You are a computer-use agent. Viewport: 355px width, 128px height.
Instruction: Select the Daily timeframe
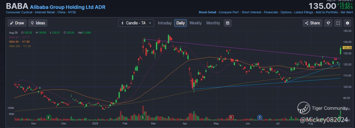[x=181, y=23]
